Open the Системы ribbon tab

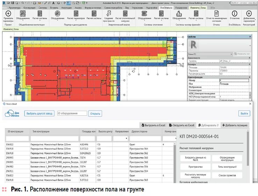pyautogui.click(x=43, y=8)
